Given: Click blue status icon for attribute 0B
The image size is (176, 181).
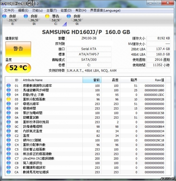Looking at the screenshot, I should pos(9,122).
